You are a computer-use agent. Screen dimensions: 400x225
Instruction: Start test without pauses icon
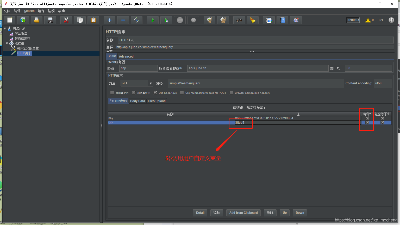coord(166,20)
